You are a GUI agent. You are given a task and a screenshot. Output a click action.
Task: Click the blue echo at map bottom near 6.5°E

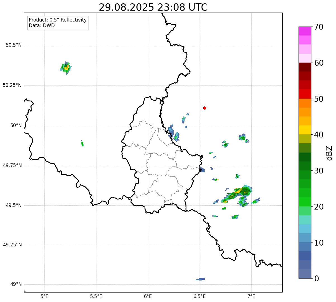click(200, 279)
